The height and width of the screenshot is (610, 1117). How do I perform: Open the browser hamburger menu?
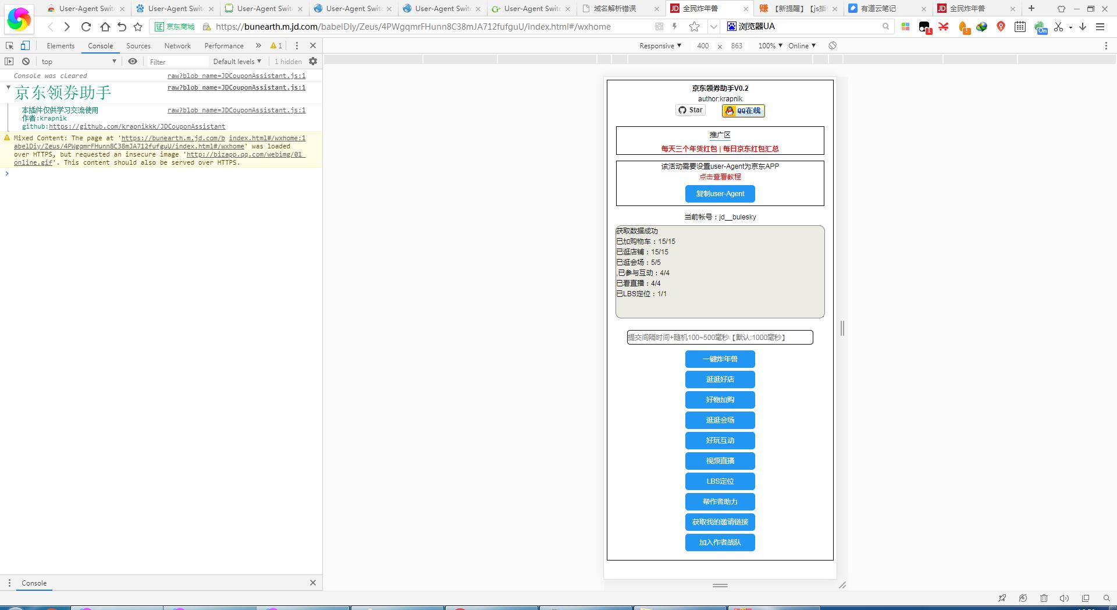1100,27
